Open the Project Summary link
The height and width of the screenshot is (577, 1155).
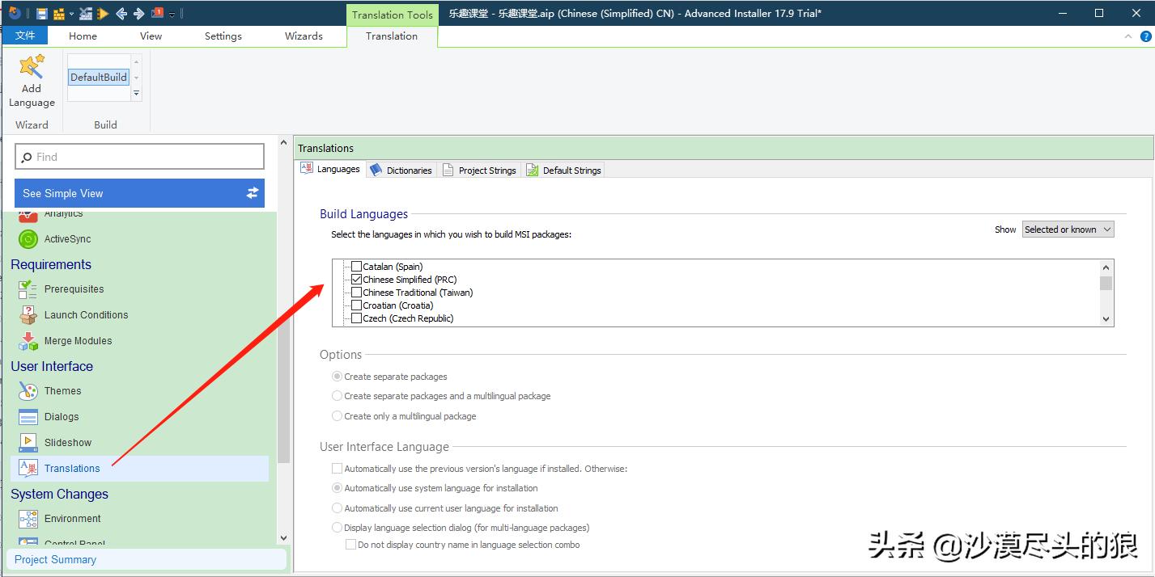(55, 559)
